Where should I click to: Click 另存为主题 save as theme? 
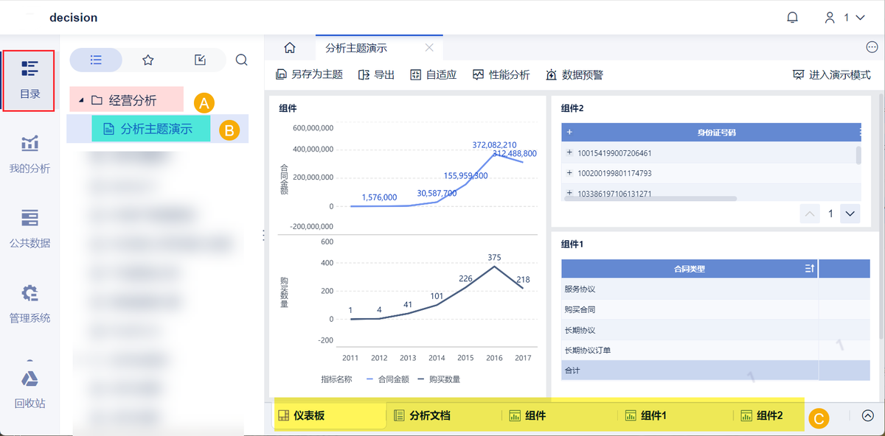tap(309, 74)
